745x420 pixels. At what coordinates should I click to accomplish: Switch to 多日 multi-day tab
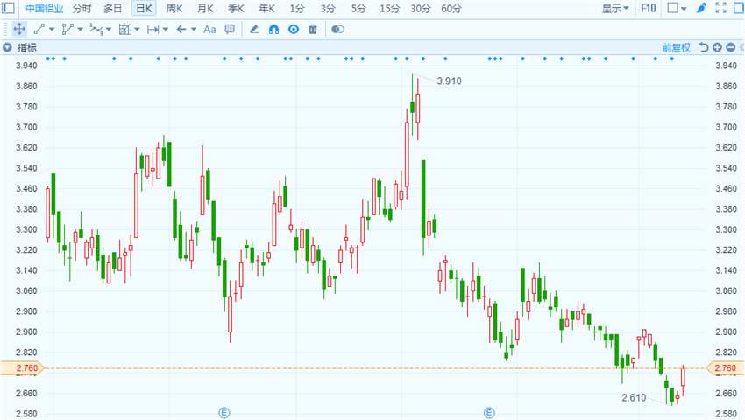click(x=112, y=8)
